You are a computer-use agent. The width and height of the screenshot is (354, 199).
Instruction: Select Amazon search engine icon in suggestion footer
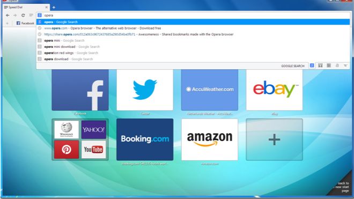[x=337, y=65]
